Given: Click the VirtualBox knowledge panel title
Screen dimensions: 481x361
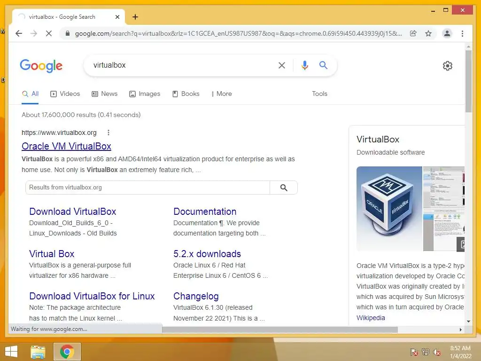Looking at the screenshot, I should click(x=378, y=139).
